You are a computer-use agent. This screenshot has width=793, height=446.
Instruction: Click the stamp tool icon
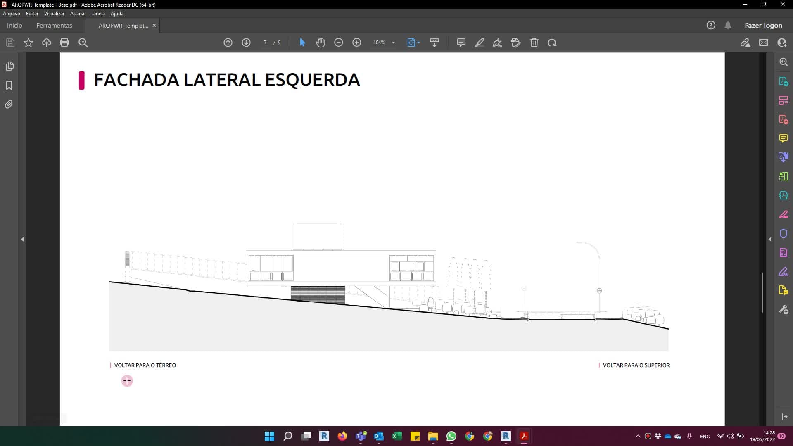516,43
